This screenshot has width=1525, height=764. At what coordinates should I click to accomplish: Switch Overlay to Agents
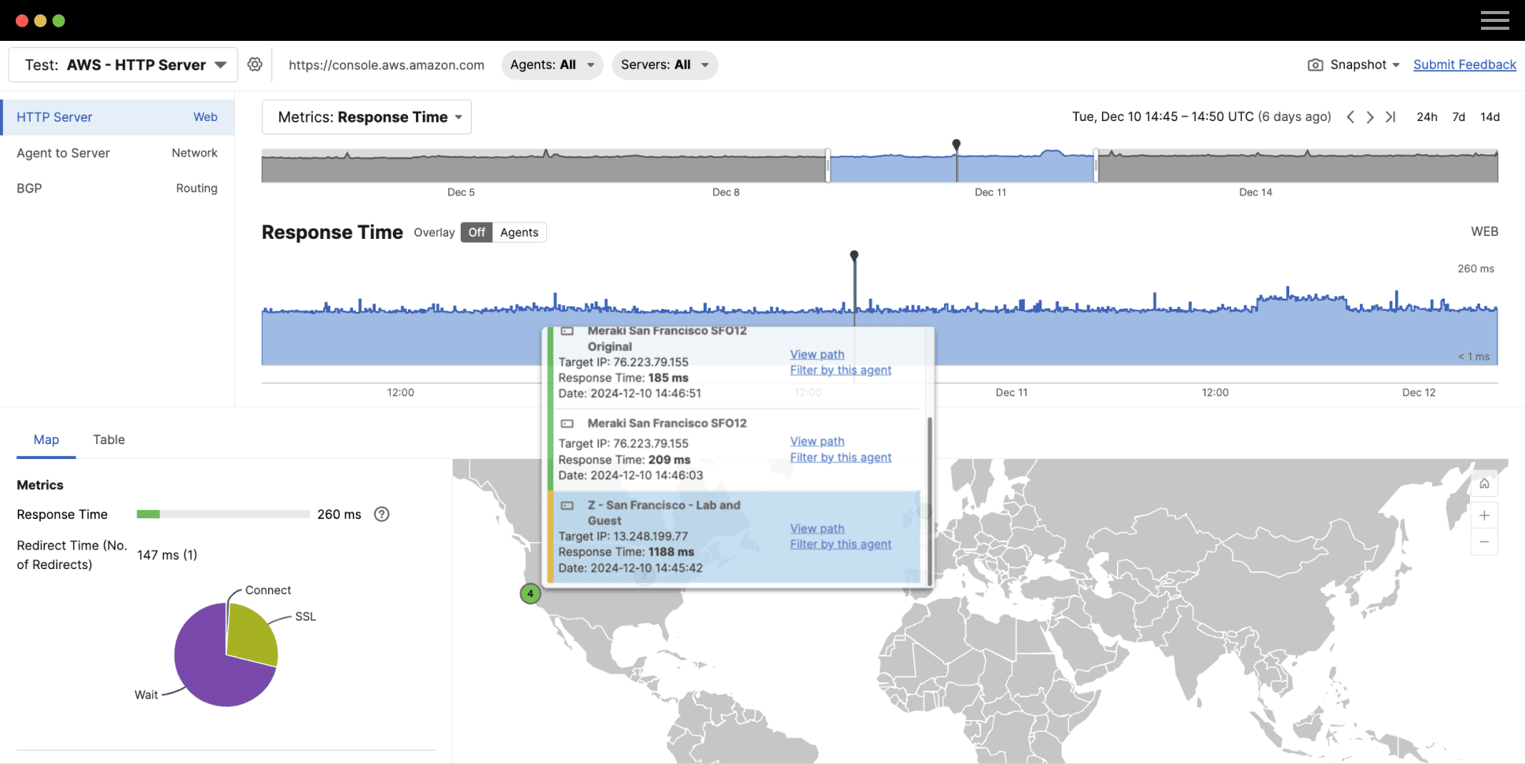click(x=518, y=232)
